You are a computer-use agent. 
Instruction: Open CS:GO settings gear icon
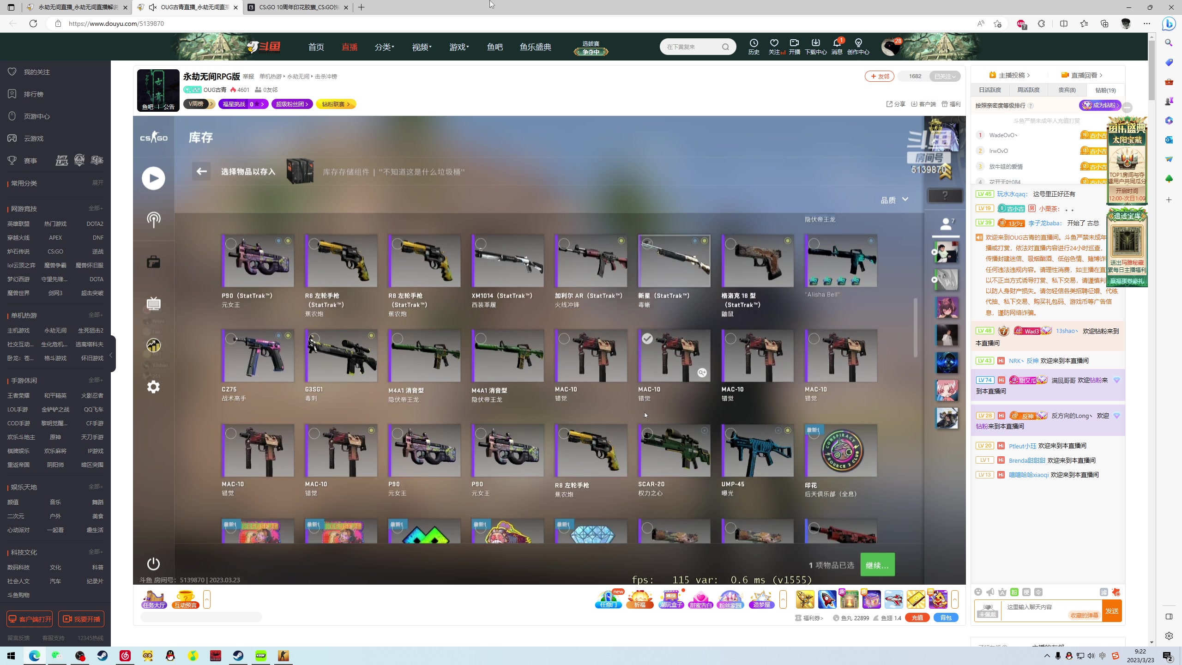(153, 387)
